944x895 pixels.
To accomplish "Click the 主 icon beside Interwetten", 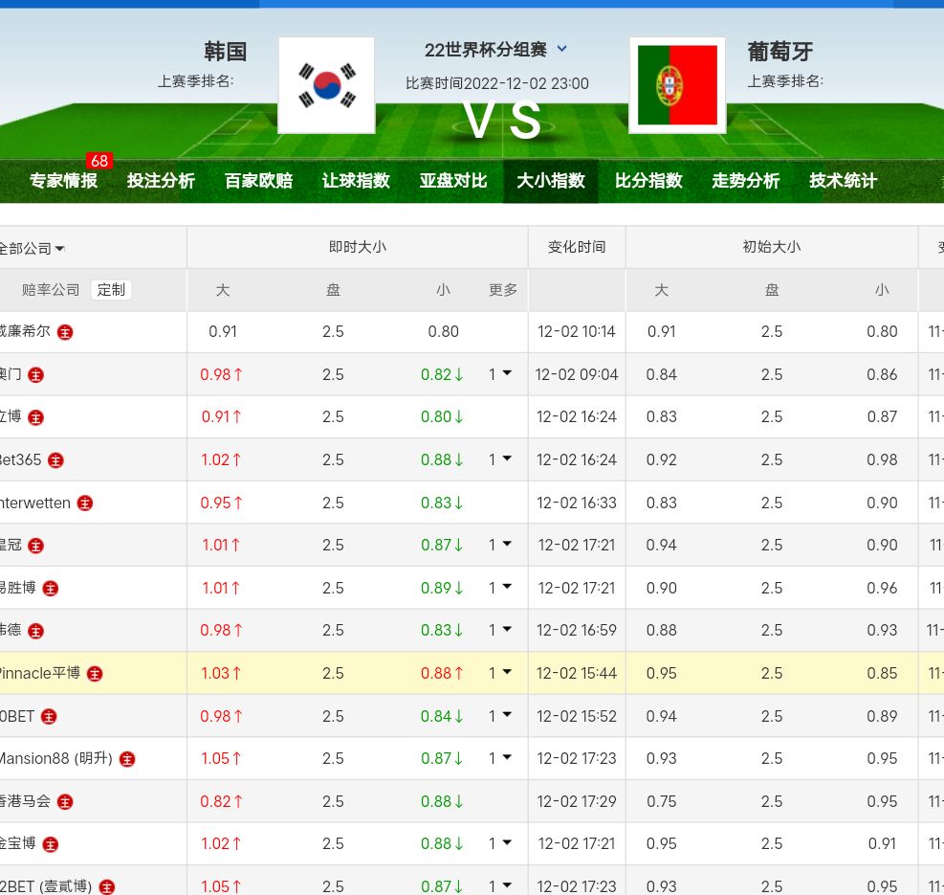I will click(x=85, y=503).
